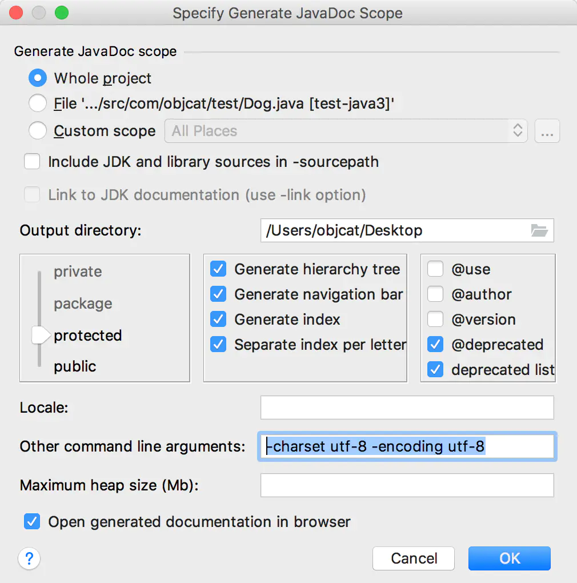
Task: Enable Include JDK and library sources checkbox
Action: [x=32, y=162]
